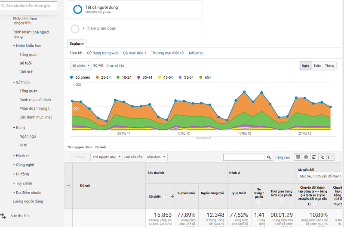Choose the performance bar view icon
This screenshot has width=344, height=227.
tap(314, 157)
